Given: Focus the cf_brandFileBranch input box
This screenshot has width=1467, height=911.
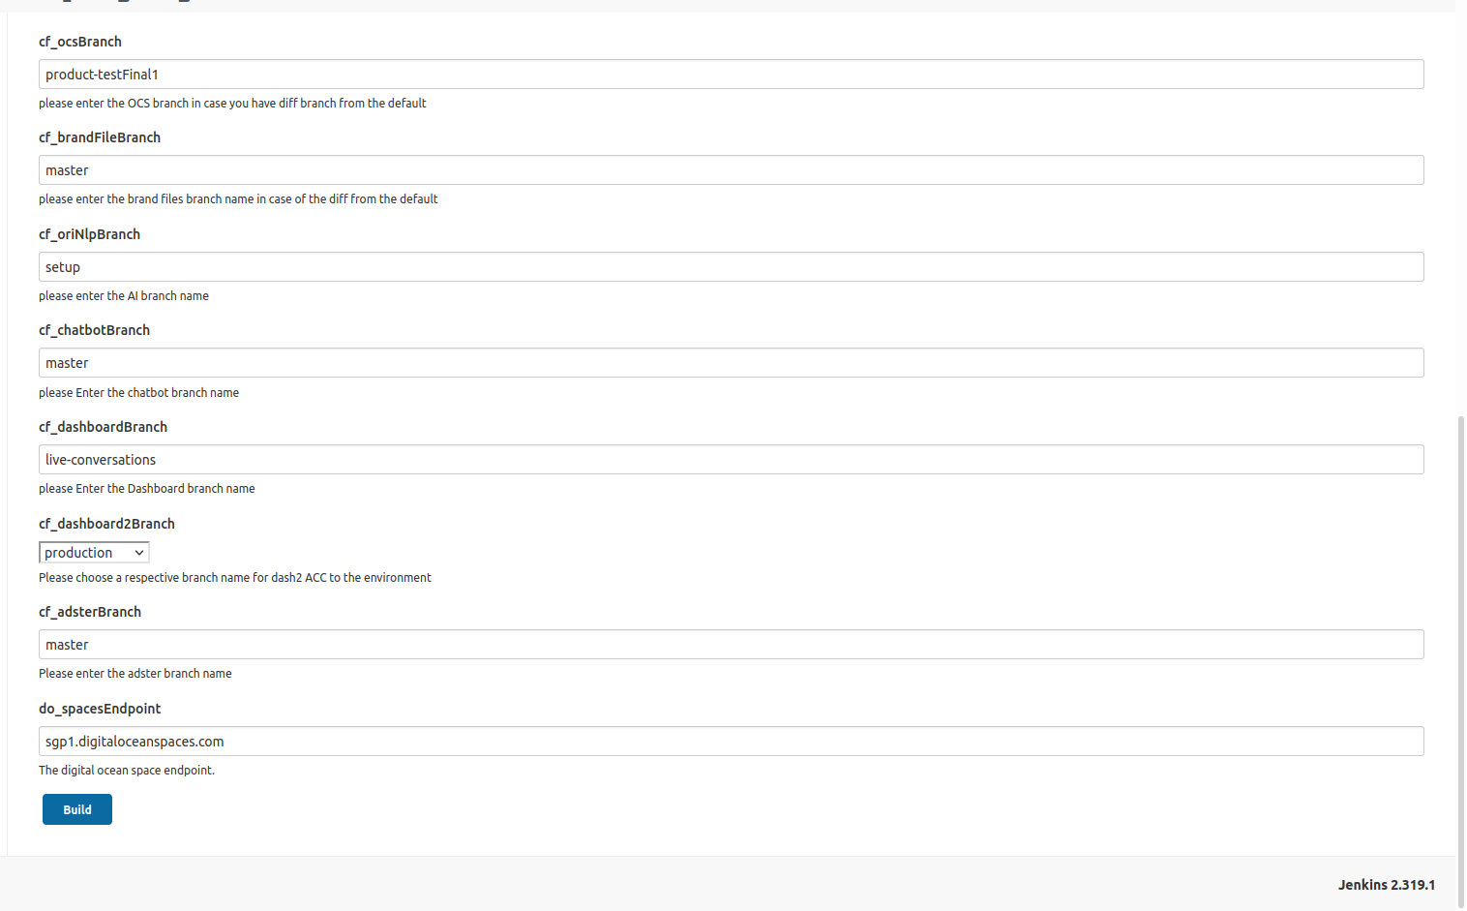Looking at the screenshot, I should pyautogui.click(x=731, y=170).
